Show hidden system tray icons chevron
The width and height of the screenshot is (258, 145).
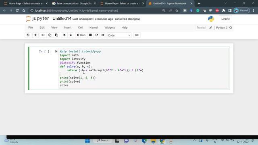click(x=194, y=141)
